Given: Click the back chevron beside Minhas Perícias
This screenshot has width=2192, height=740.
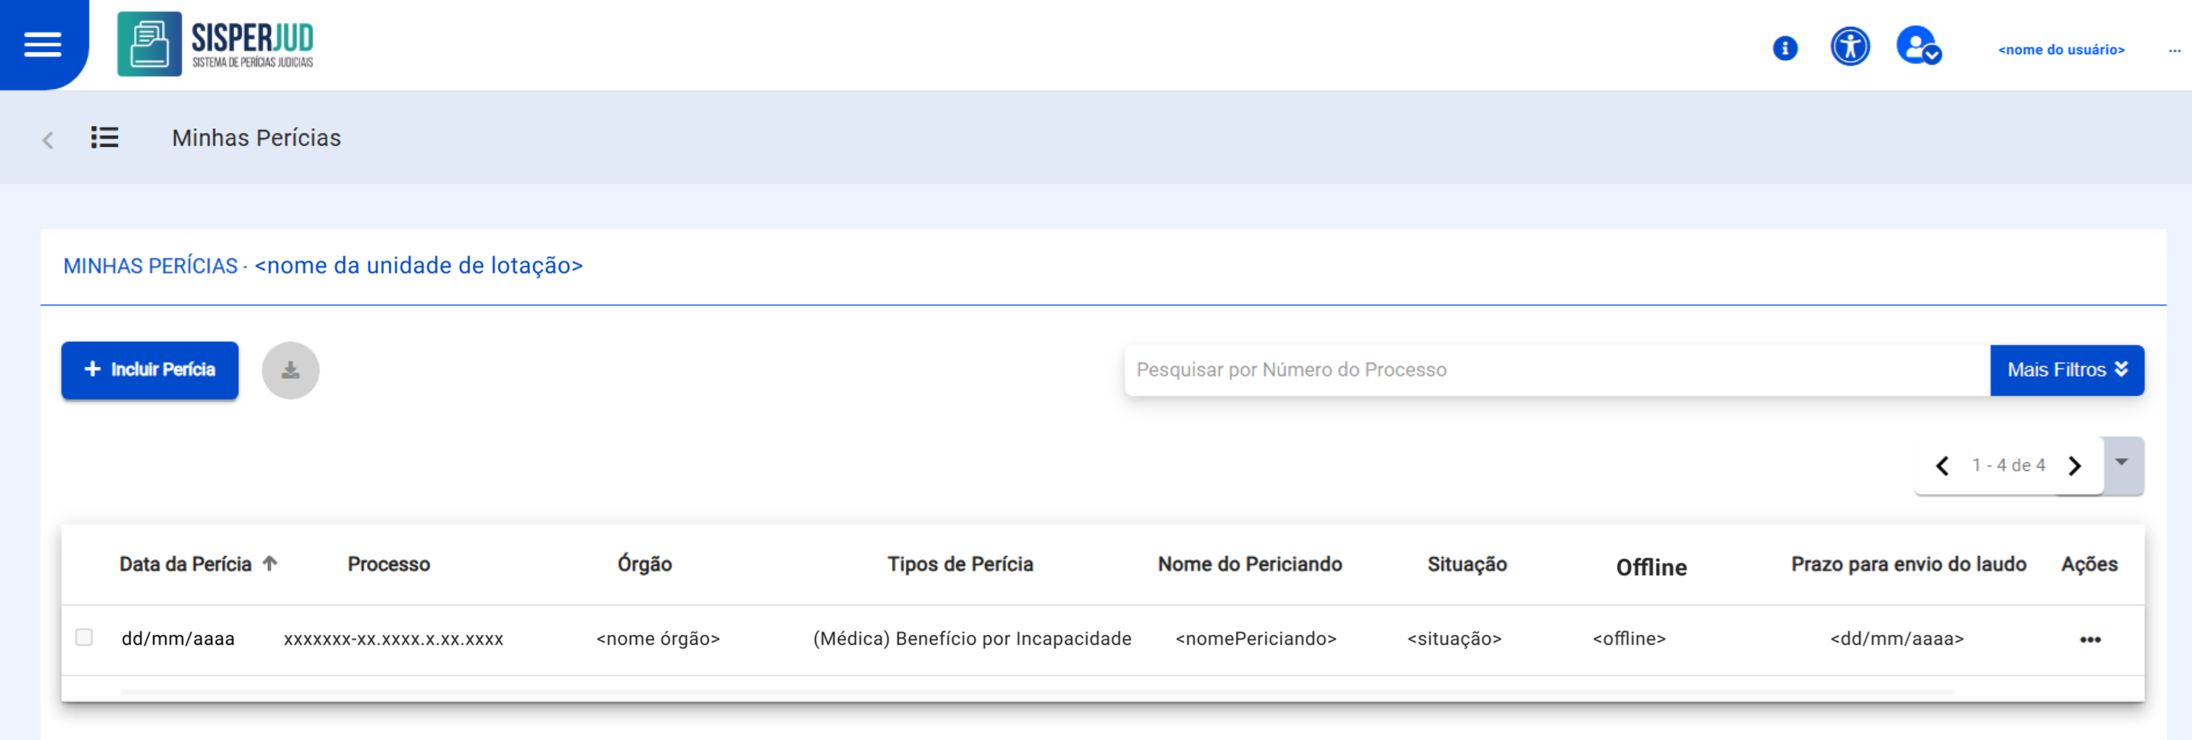Looking at the screenshot, I should tap(48, 140).
